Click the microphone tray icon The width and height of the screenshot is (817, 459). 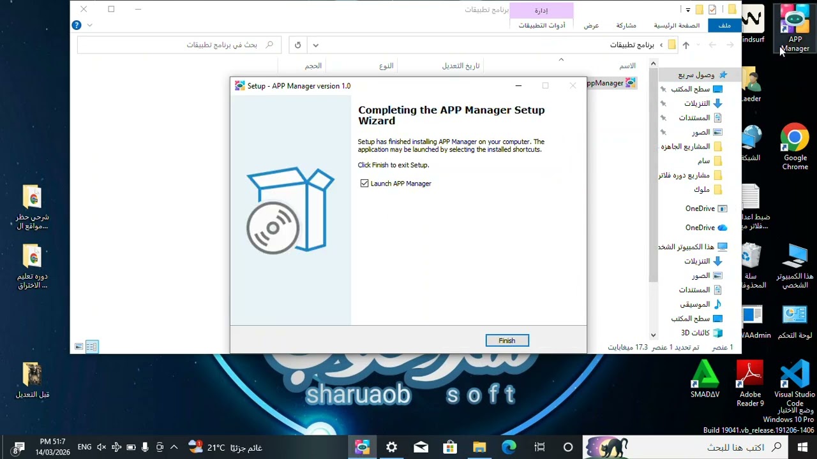coord(146,448)
